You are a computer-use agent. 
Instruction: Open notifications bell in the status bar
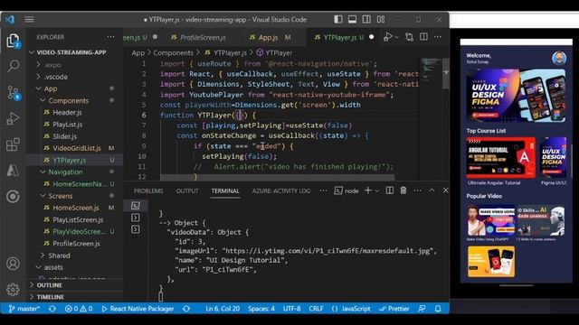click(x=438, y=309)
